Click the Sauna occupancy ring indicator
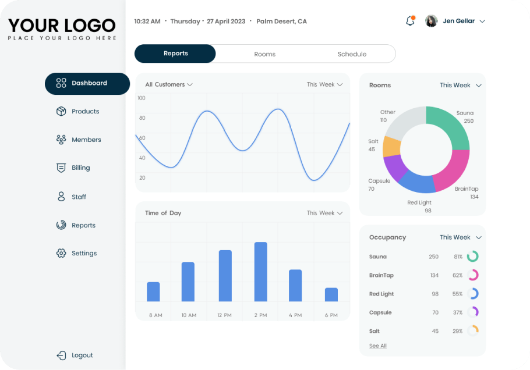Viewport: 530px width, 370px height. [473, 257]
